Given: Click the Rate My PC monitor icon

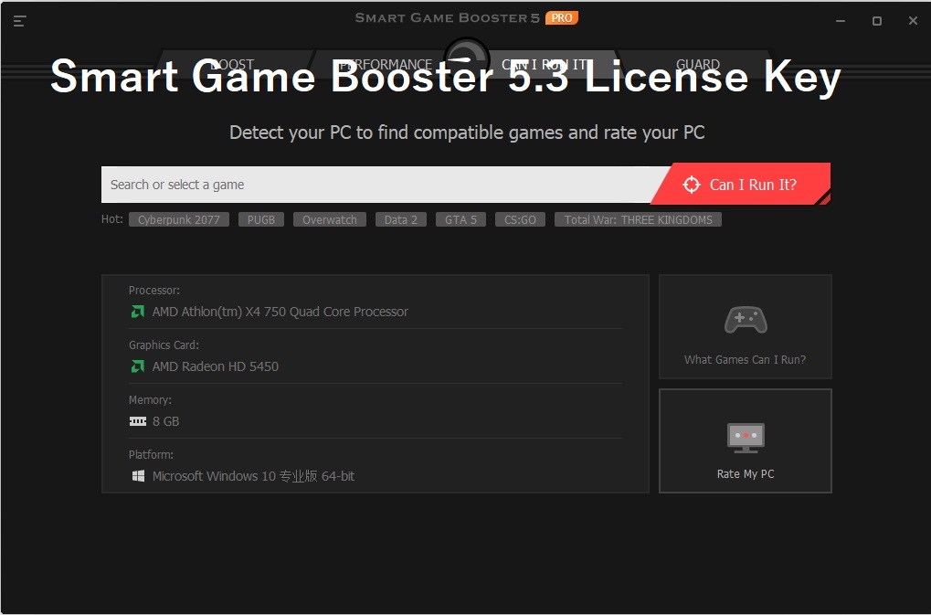Looking at the screenshot, I should [x=746, y=438].
